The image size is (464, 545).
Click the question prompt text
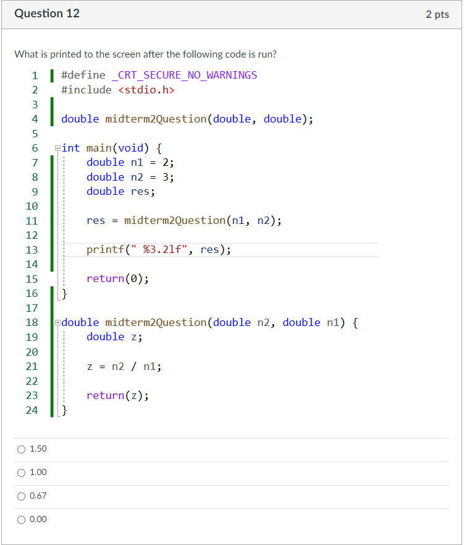click(145, 54)
